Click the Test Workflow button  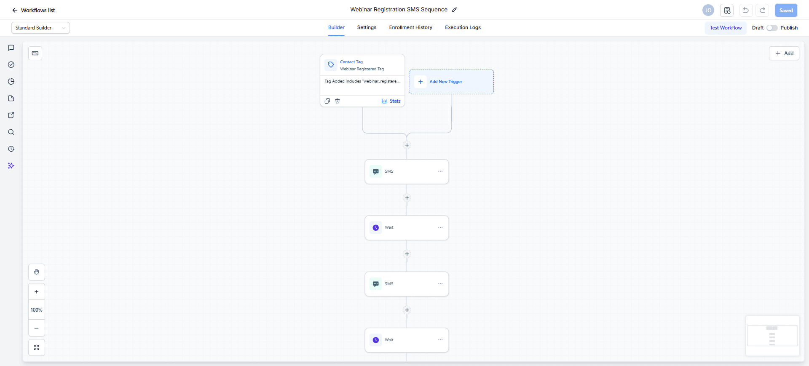(x=726, y=28)
